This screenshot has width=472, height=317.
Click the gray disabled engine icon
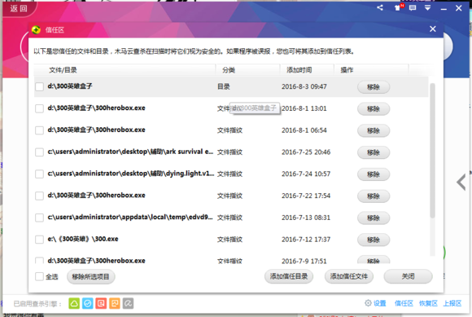coord(129,303)
